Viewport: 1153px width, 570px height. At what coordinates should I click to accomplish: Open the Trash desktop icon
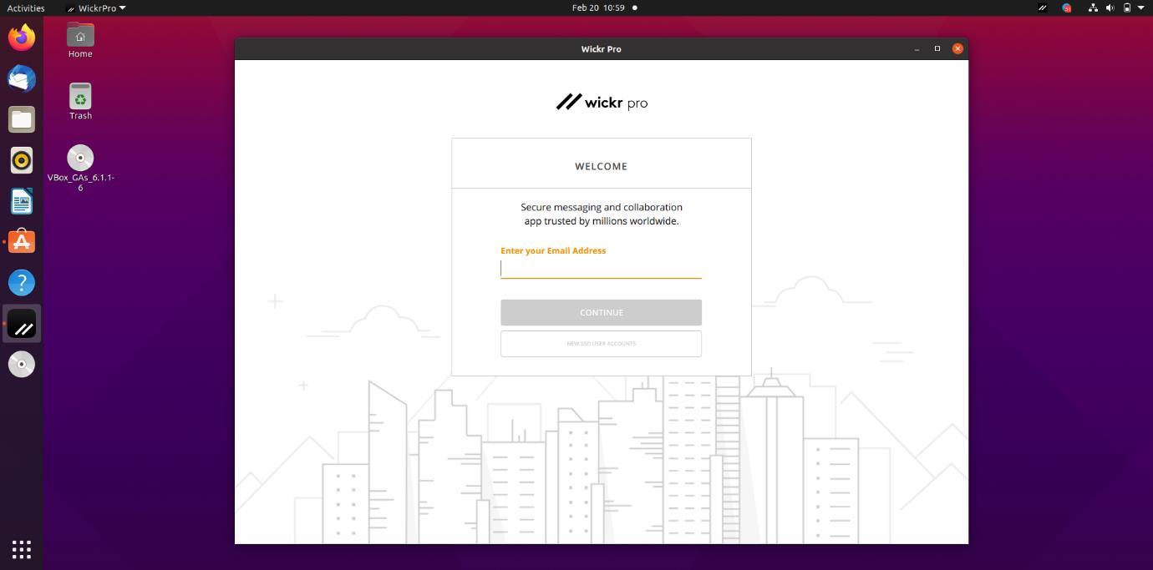pos(80,102)
